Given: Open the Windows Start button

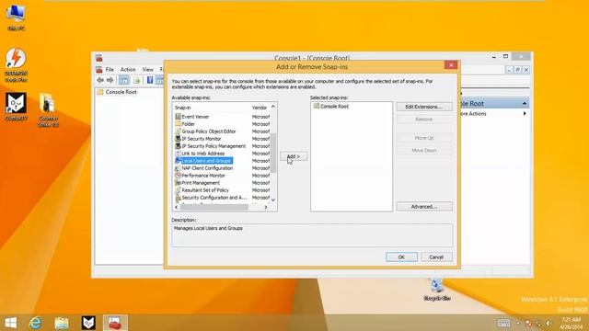Looking at the screenshot, I should point(10,323).
